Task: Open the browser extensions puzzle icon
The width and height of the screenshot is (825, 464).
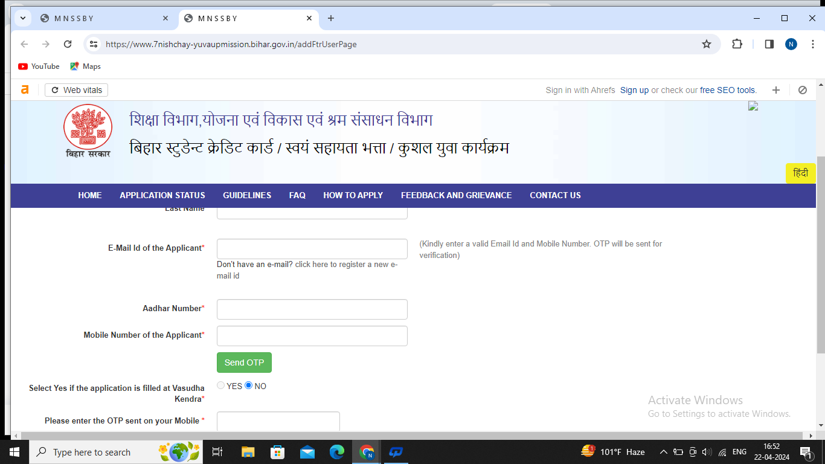Action: 737,43
